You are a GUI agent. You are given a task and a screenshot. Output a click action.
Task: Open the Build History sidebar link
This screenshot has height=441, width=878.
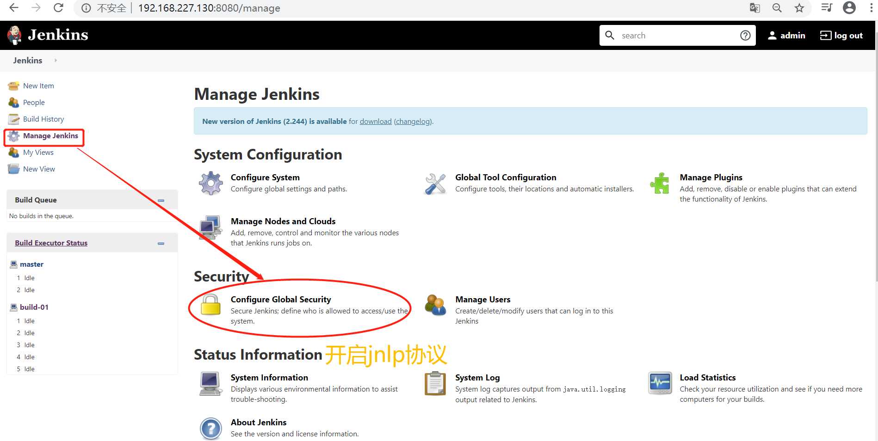[x=43, y=119]
